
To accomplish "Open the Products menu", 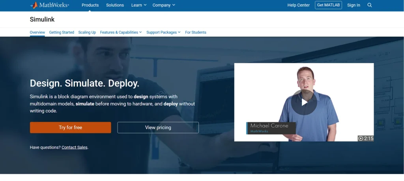I will (x=90, y=5).
